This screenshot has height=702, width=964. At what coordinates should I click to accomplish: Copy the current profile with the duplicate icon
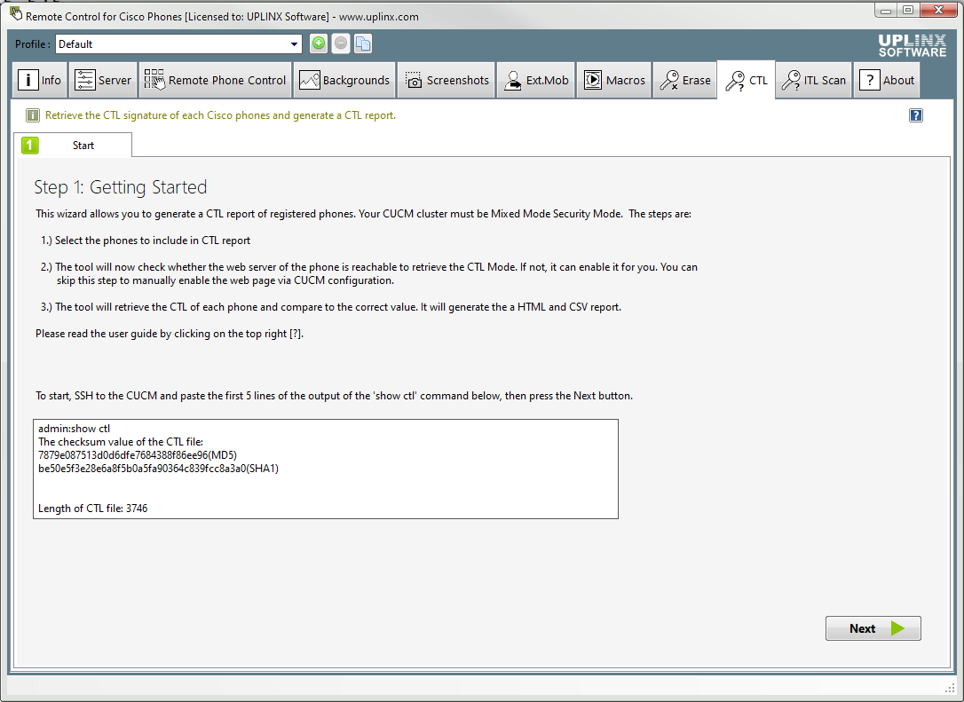click(x=363, y=43)
